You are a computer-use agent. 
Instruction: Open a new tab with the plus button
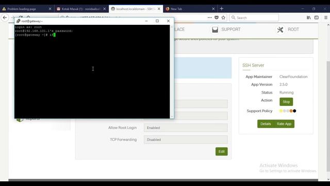point(221,9)
